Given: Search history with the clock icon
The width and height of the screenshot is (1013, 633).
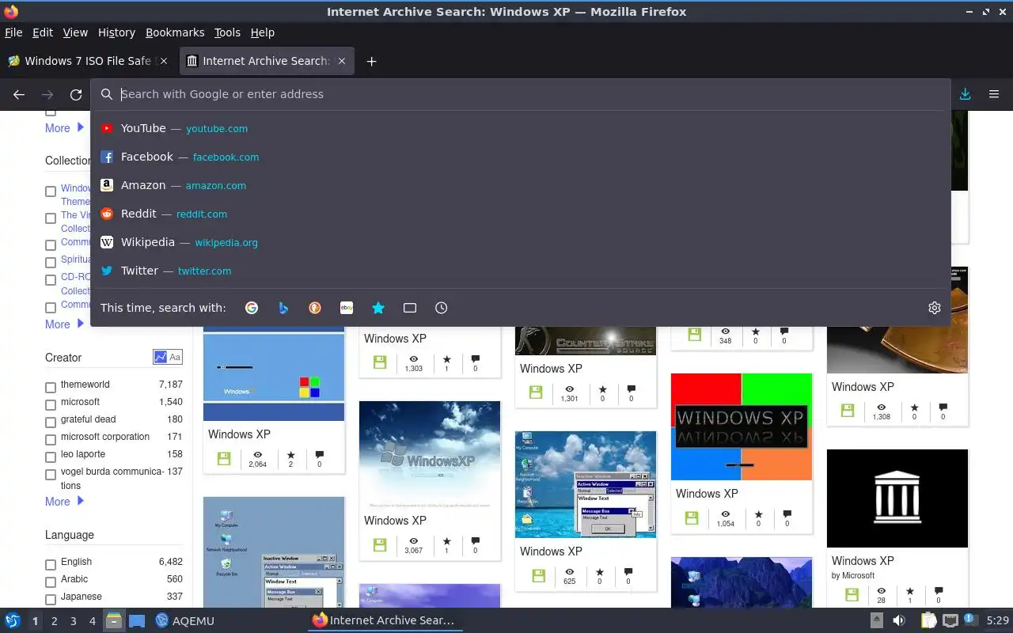Looking at the screenshot, I should tap(442, 308).
